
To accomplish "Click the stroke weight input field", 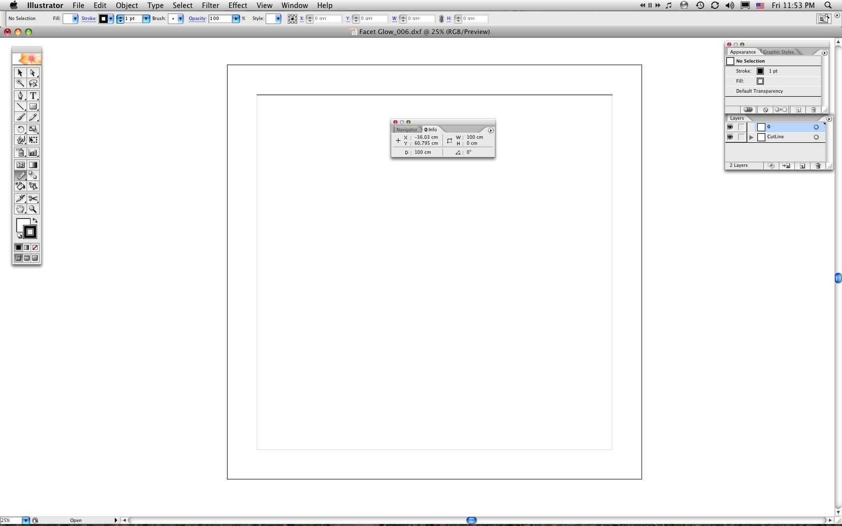I will 132,19.
